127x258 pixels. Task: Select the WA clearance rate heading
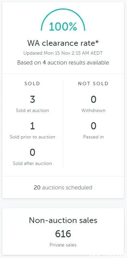click(x=63, y=43)
